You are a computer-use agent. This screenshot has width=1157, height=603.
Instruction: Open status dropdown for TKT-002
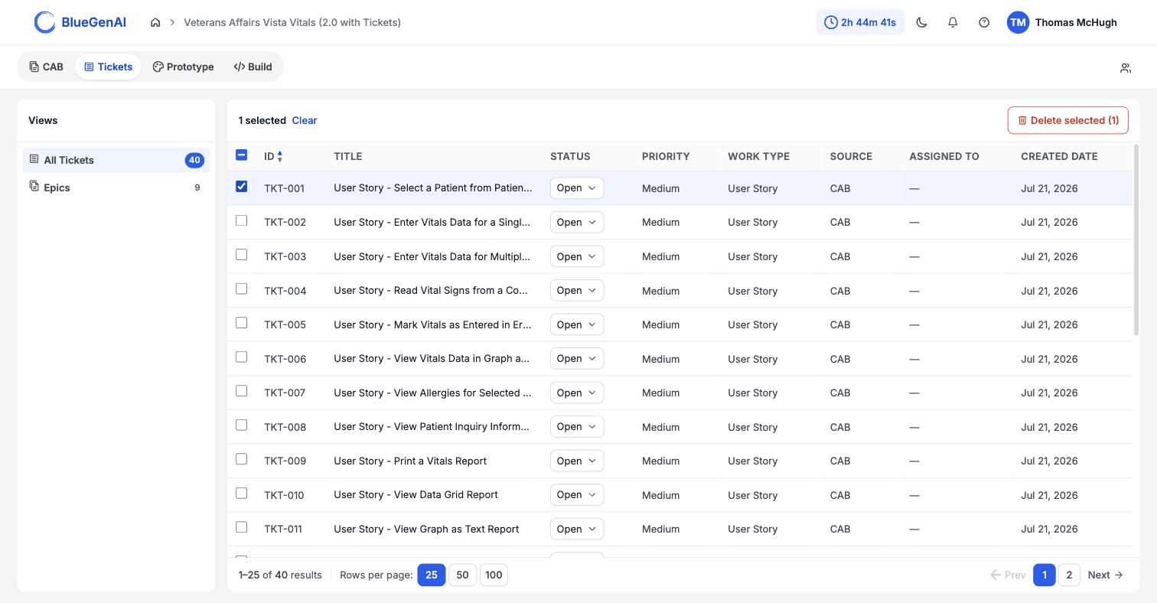577,222
